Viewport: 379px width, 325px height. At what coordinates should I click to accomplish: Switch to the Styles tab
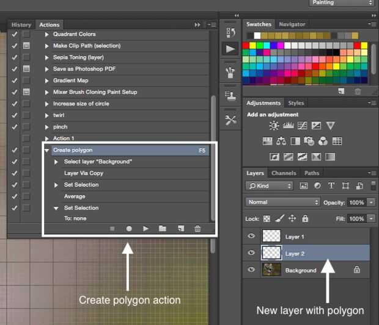pos(296,103)
